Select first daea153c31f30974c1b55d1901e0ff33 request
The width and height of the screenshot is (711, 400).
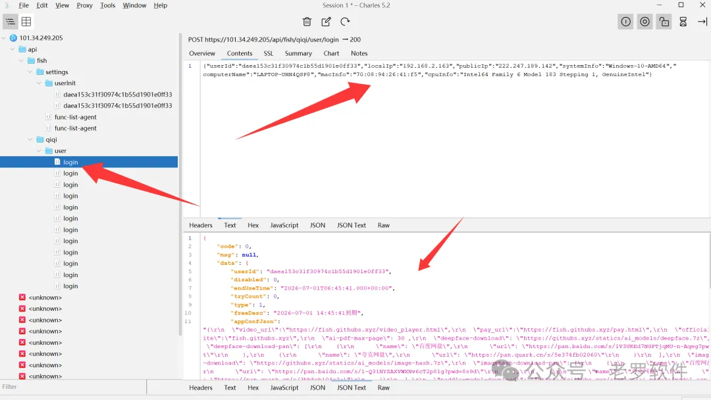(x=117, y=95)
